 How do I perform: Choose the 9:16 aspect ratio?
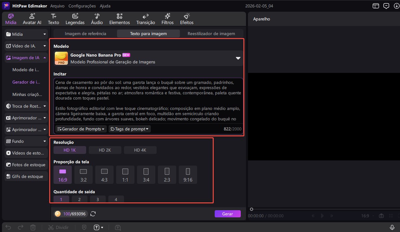point(188,175)
